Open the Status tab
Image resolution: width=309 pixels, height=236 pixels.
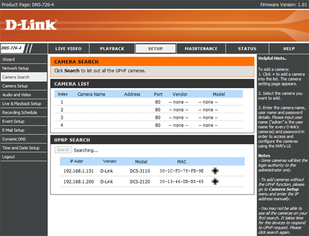247,48
